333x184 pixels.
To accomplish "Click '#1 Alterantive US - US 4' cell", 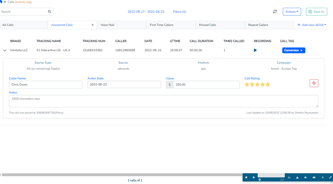I will click(x=53, y=50).
